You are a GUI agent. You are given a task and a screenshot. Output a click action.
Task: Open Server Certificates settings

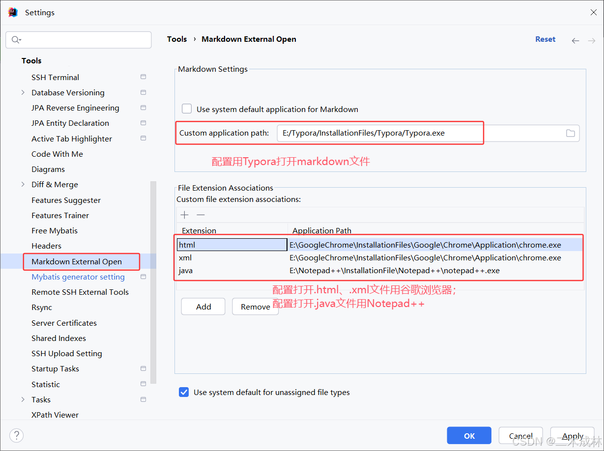pos(64,323)
